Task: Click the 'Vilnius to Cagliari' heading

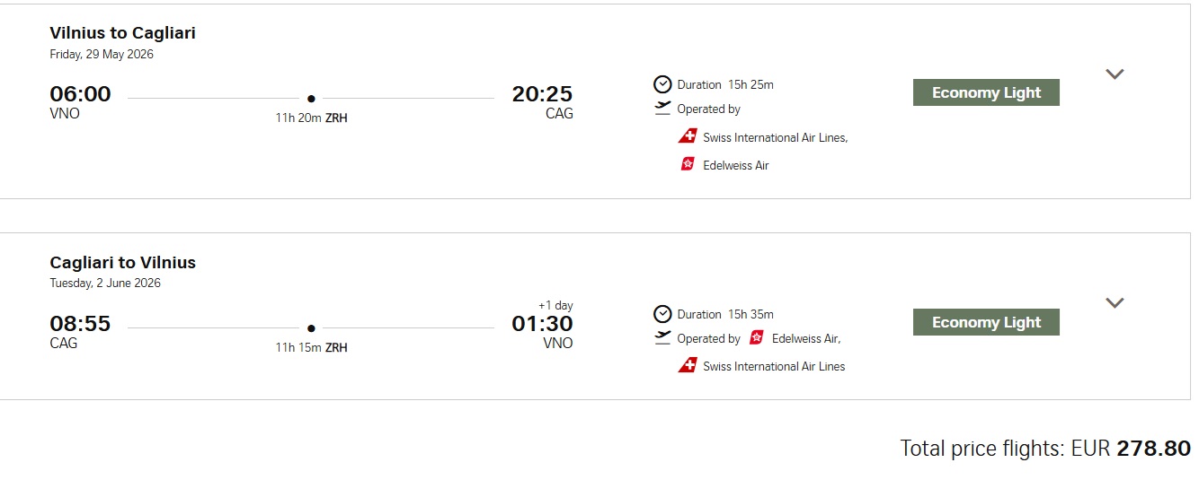Action: [x=123, y=33]
